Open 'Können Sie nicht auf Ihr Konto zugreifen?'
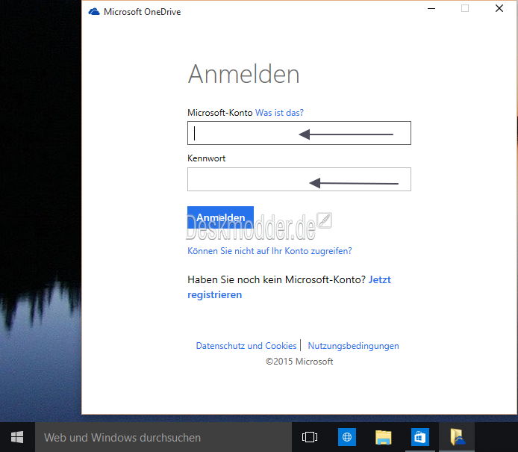The height and width of the screenshot is (452, 518). click(269, 251)
